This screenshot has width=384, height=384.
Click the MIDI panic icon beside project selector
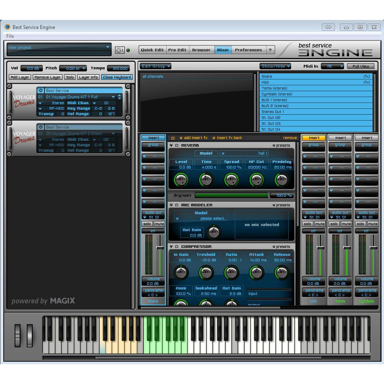click(120, 50)
